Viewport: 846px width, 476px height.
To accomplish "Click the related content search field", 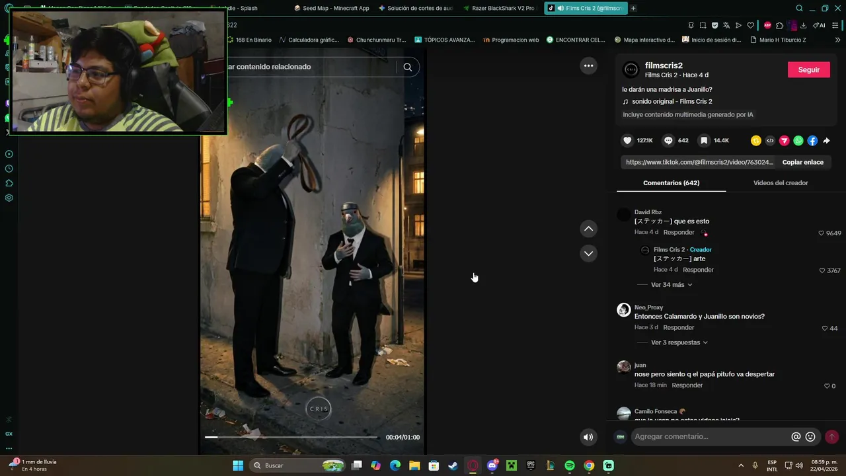I will click(x=311, y=67).
